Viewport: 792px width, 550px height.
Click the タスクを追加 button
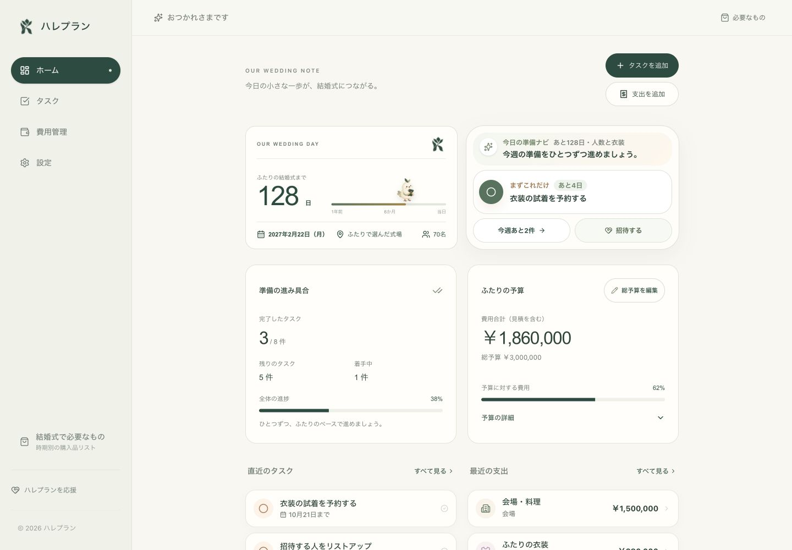point(642,65)
